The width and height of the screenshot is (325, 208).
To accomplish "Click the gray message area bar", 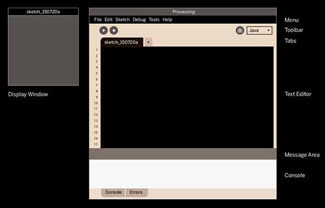I will coord(183,154).
